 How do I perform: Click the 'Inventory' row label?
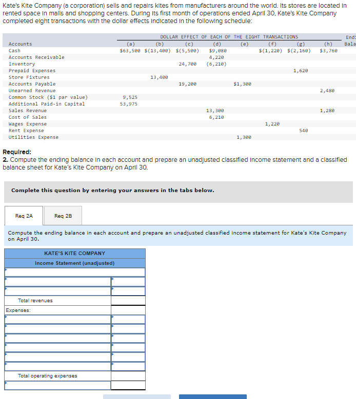click(22, 64)
